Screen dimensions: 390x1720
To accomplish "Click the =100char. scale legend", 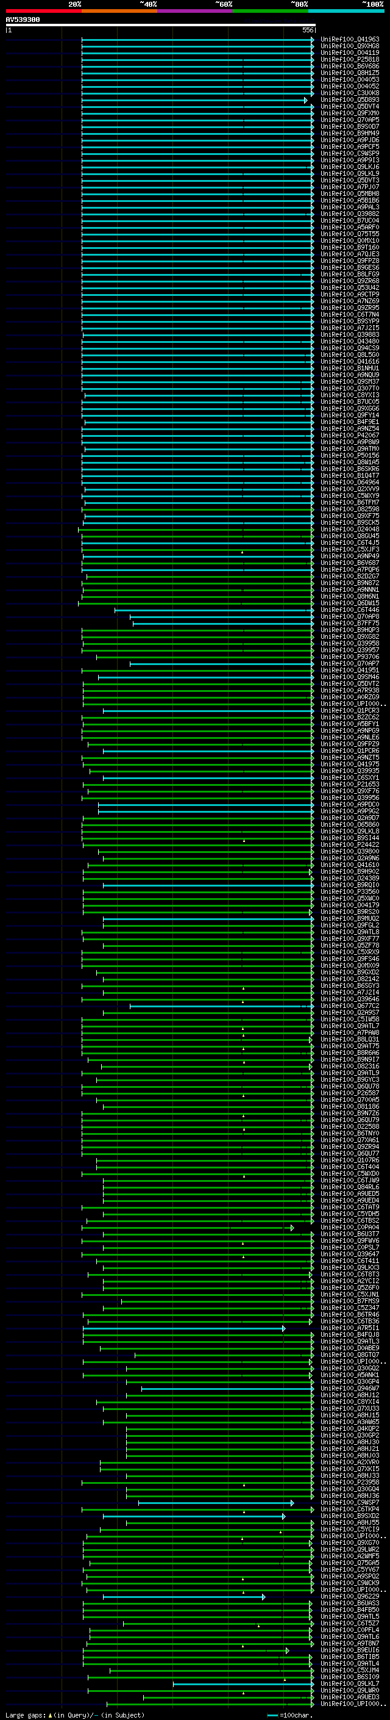I will coord(289,1715).
